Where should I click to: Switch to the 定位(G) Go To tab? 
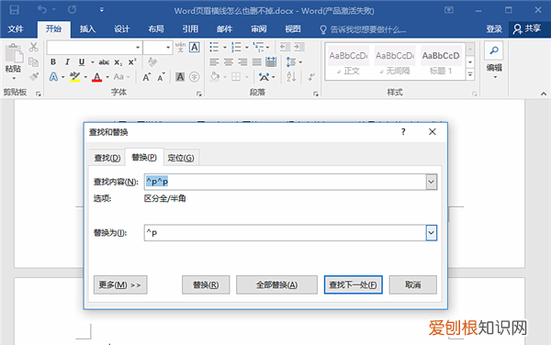tap(181, 158)
